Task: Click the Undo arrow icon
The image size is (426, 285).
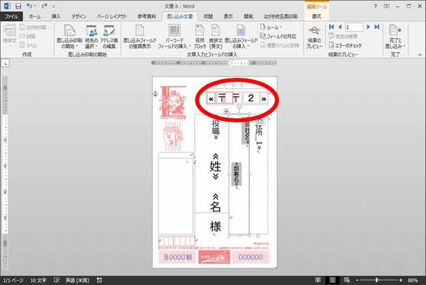Action: tap(29, 6)
